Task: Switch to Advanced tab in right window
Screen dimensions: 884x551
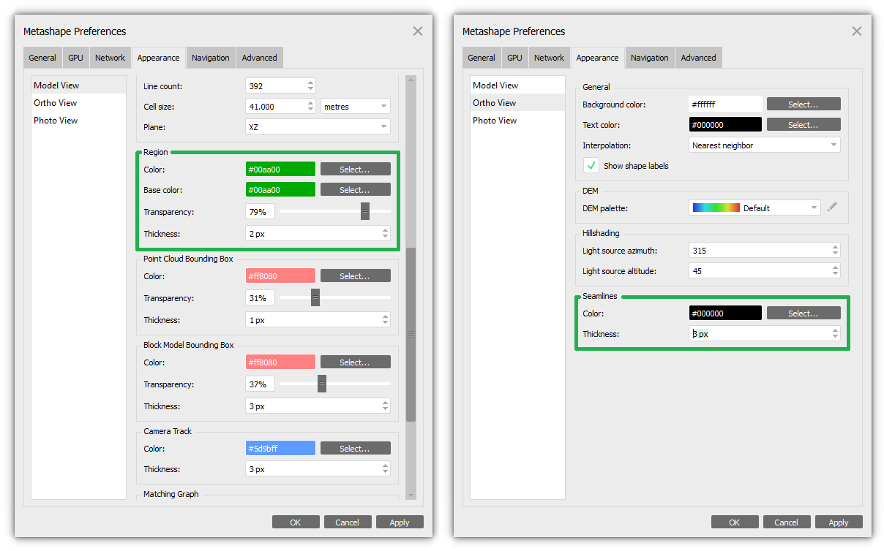Action: pos(699,58)
